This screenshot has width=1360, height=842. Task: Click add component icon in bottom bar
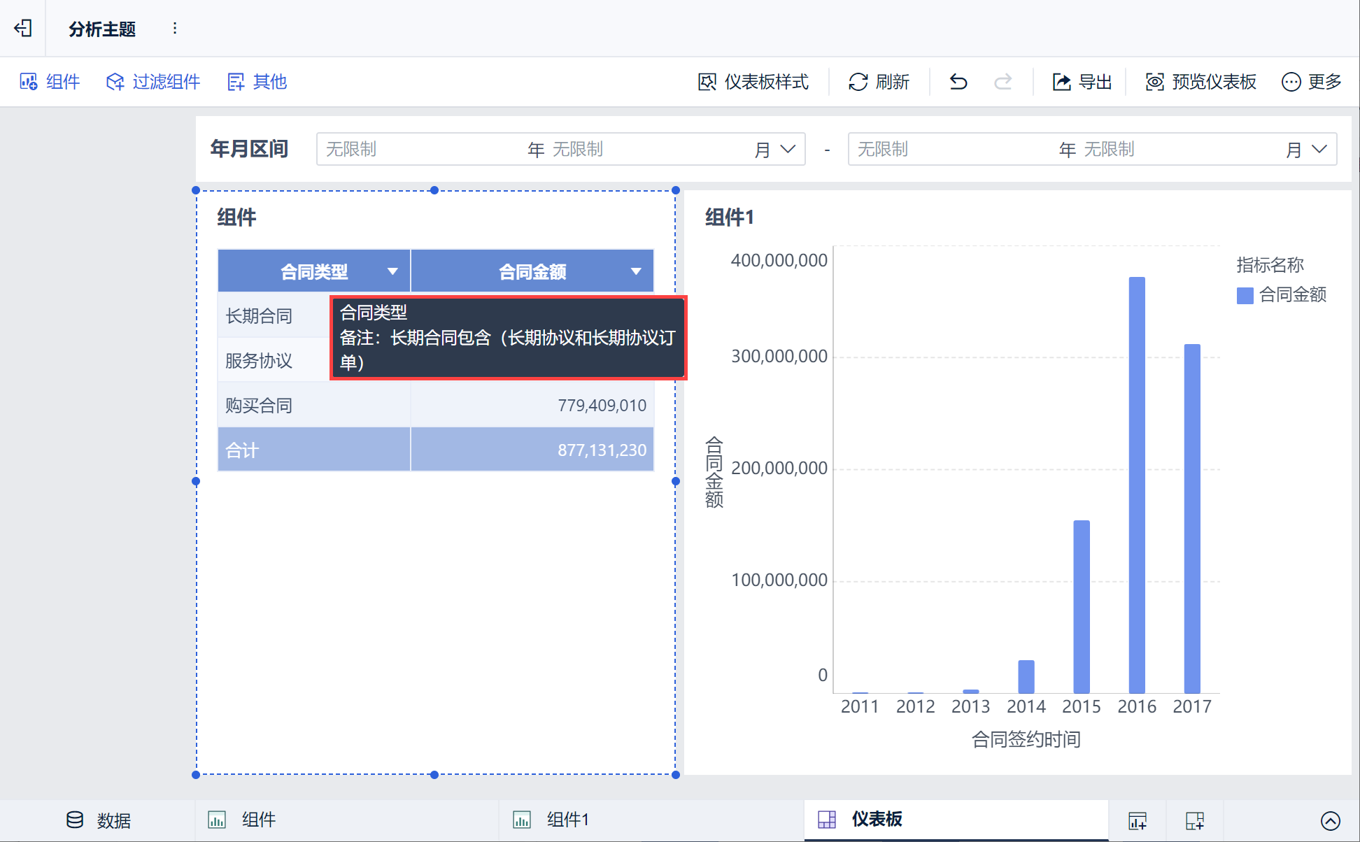(x=1138, y=820)
